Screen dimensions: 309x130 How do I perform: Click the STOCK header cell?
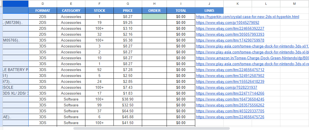tap(99, 11)
